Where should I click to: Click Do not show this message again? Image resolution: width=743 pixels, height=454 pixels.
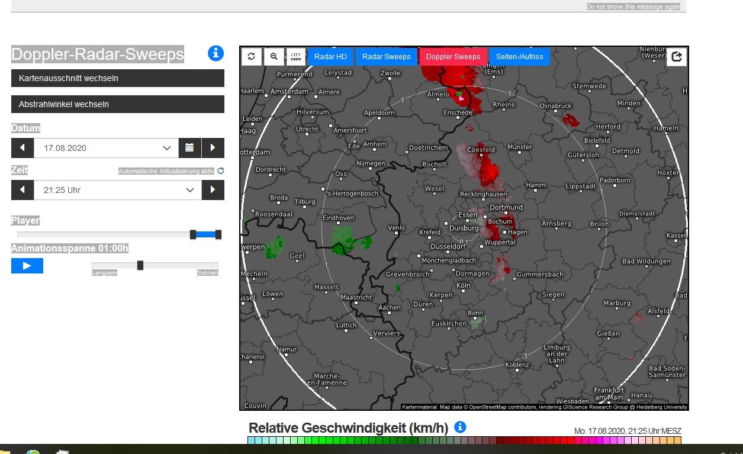pos(633,7)
